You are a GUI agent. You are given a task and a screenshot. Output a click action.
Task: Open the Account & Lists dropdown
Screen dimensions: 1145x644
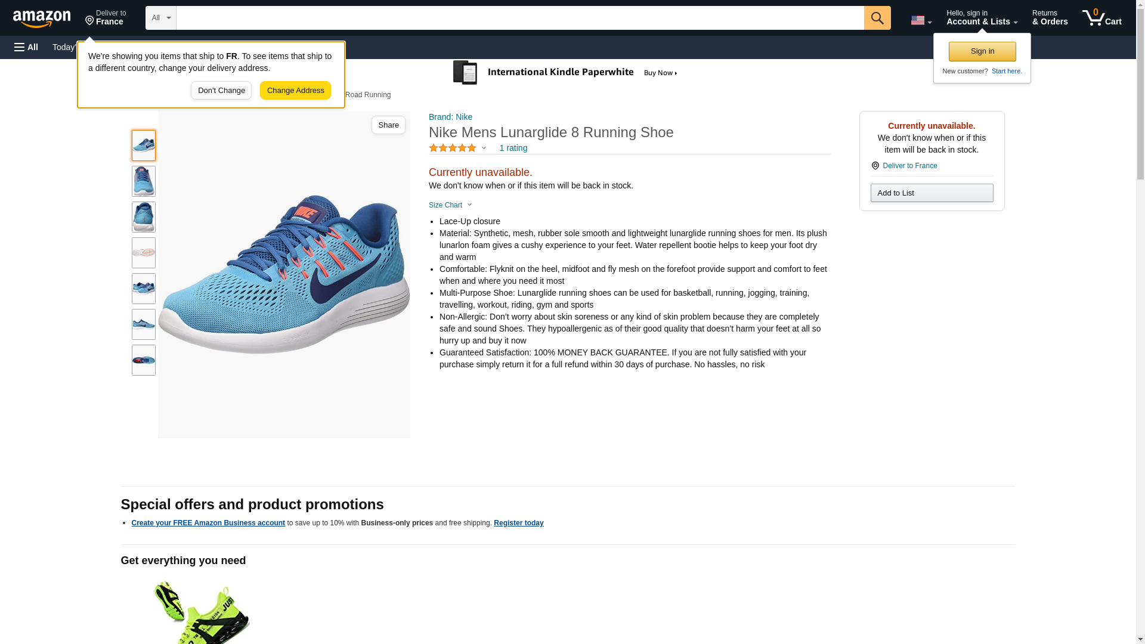982,18
